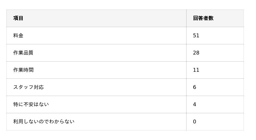Screen dimensions: 256x140
Task: Click the column border left of value 51
Action: coord(186,35)
